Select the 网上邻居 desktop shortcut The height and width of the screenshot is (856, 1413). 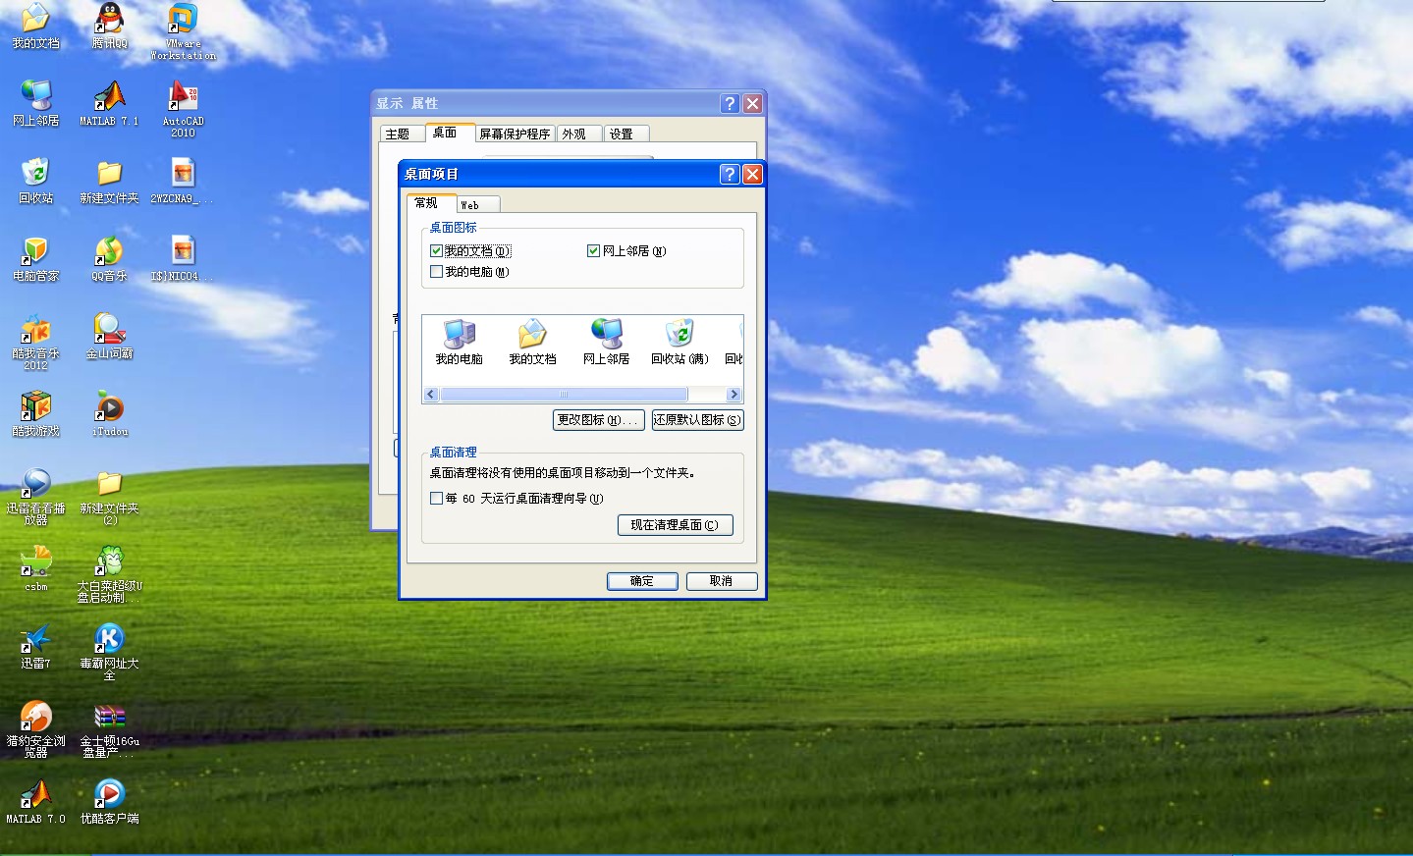35,103
